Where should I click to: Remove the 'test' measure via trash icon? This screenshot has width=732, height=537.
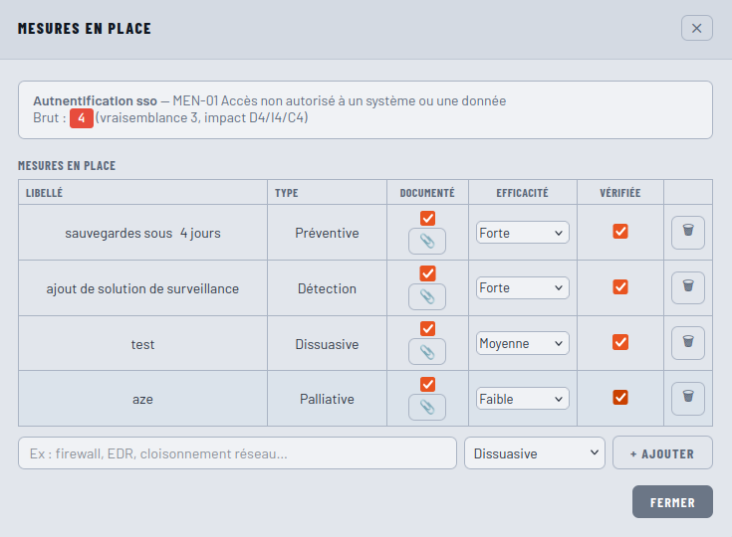click(687, 343)
